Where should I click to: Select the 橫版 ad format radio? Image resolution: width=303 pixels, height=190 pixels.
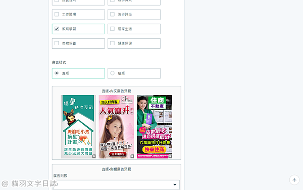click(112, 73)
